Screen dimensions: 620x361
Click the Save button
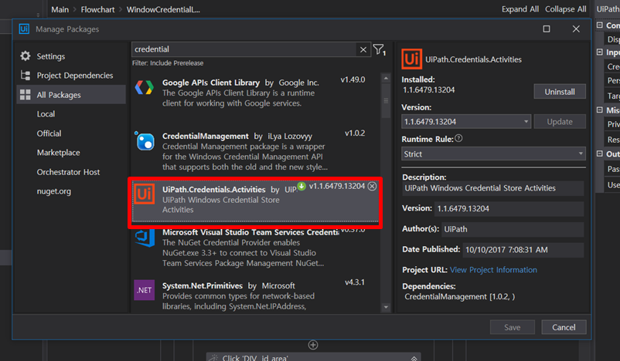[512, 327]
